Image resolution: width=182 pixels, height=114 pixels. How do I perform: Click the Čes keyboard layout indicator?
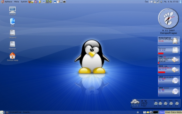pos(146,2)
